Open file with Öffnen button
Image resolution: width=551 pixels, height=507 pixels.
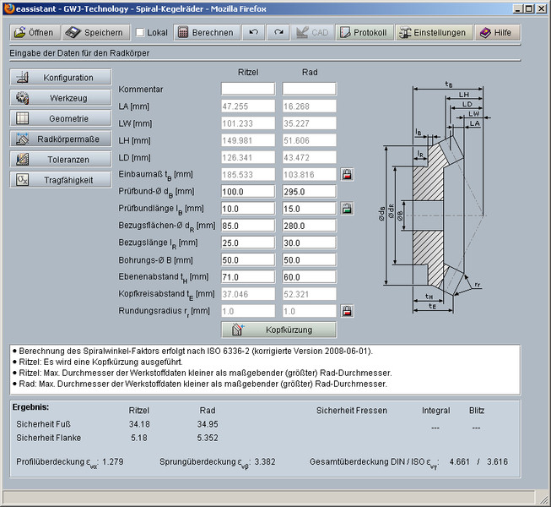click(x=34, y=33)
